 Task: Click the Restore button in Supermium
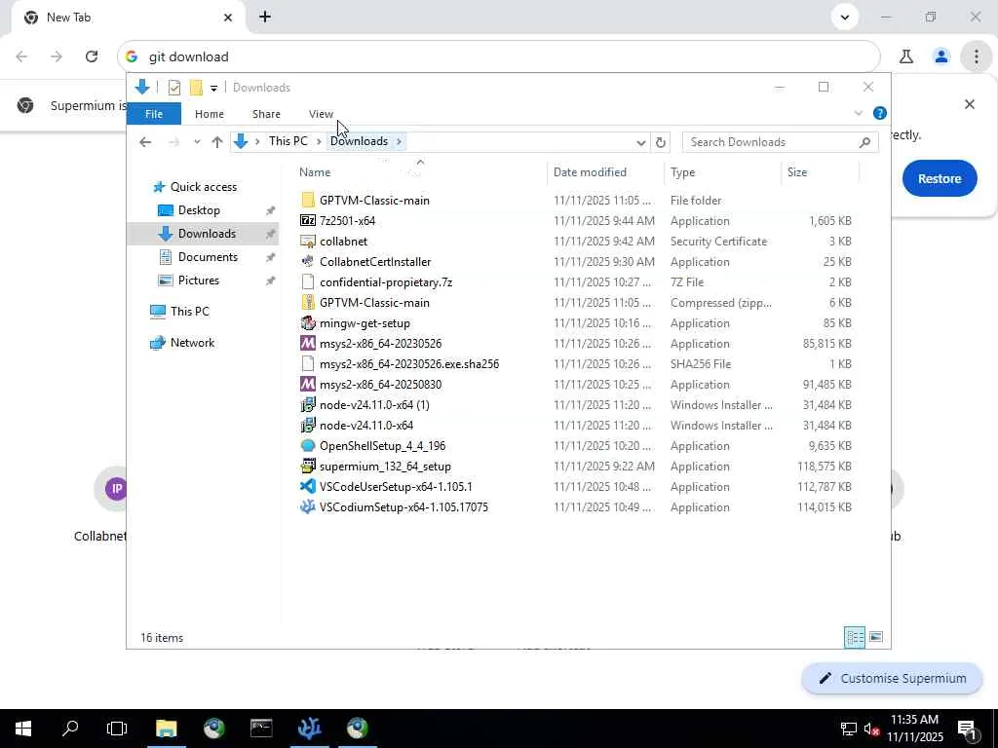click(x=940, y=179)
